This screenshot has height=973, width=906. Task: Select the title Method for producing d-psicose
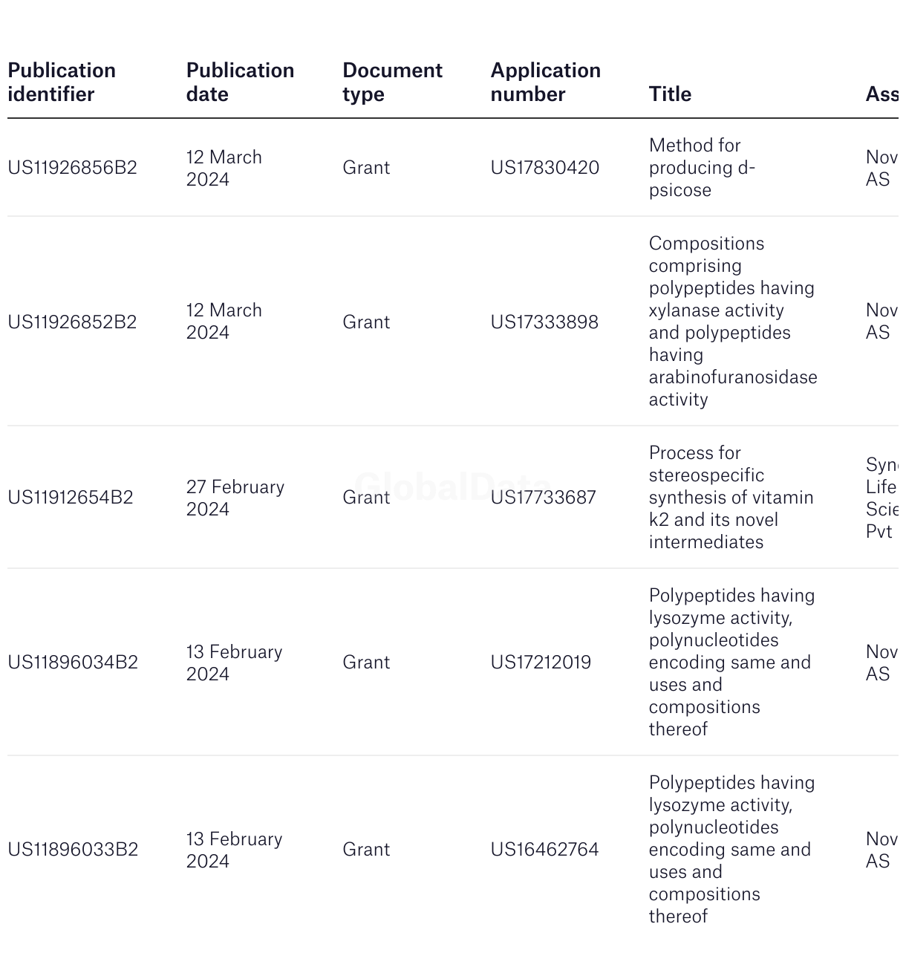pyautogui.click(x=702, y=167)
